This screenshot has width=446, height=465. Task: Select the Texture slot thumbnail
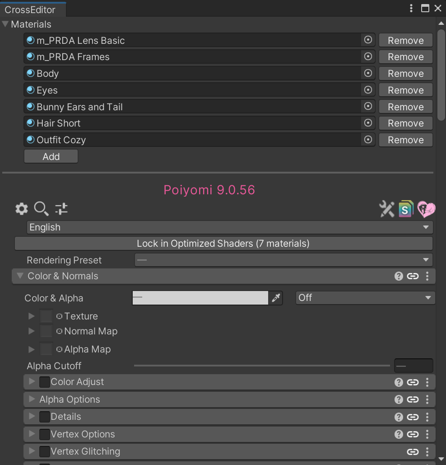[x=46, y=316]
